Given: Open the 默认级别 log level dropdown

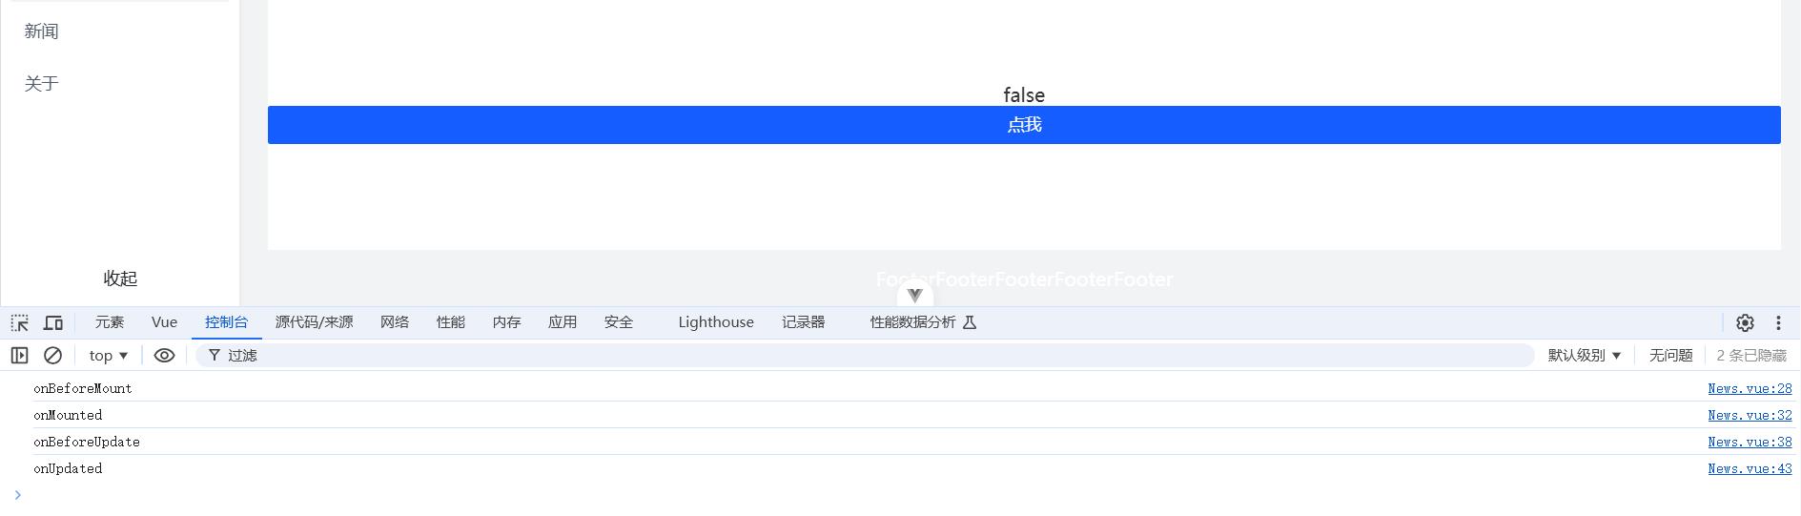Looking at the screenshot, I should 1584,355.
